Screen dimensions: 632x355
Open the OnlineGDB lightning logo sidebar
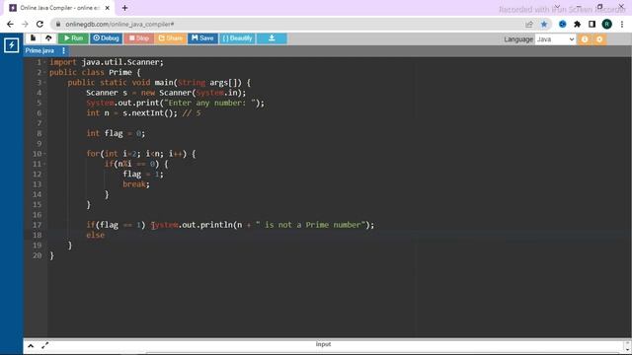coord(11,45)
